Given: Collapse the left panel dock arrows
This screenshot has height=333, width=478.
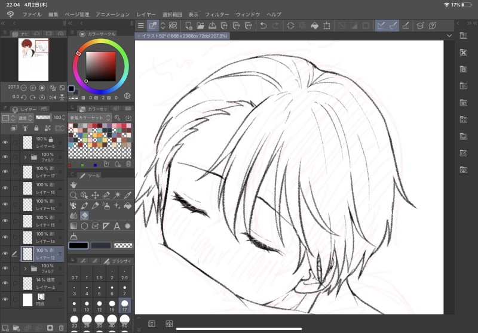Looking at the screenshot, I should 3,23.
